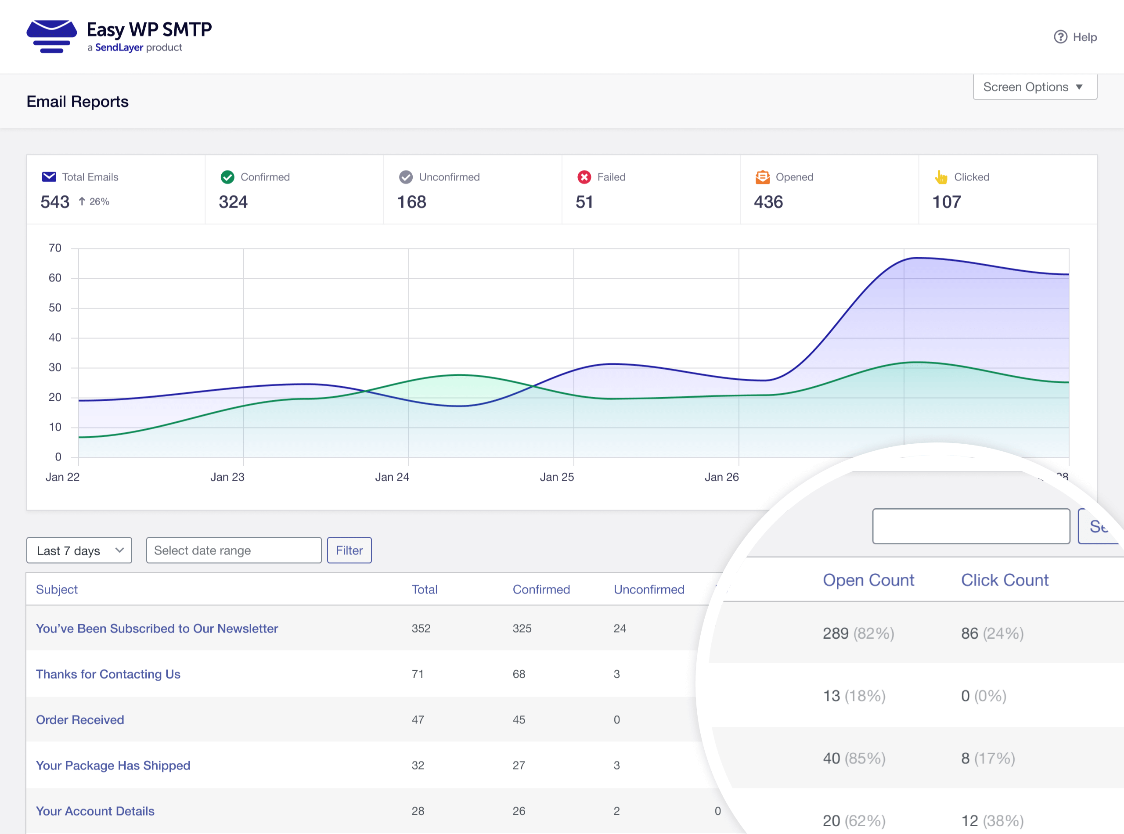Expand the Screen Options dropdown
Image resolution: width=1124 pixels, height=834 pixels.
(1034, 87)
